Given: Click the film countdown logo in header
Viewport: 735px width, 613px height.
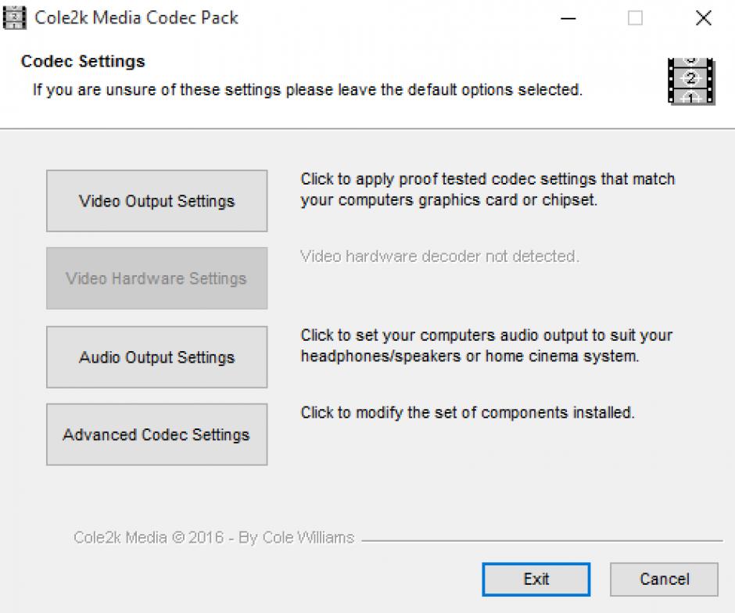Looking at the screenshot, I should [691, 81].
